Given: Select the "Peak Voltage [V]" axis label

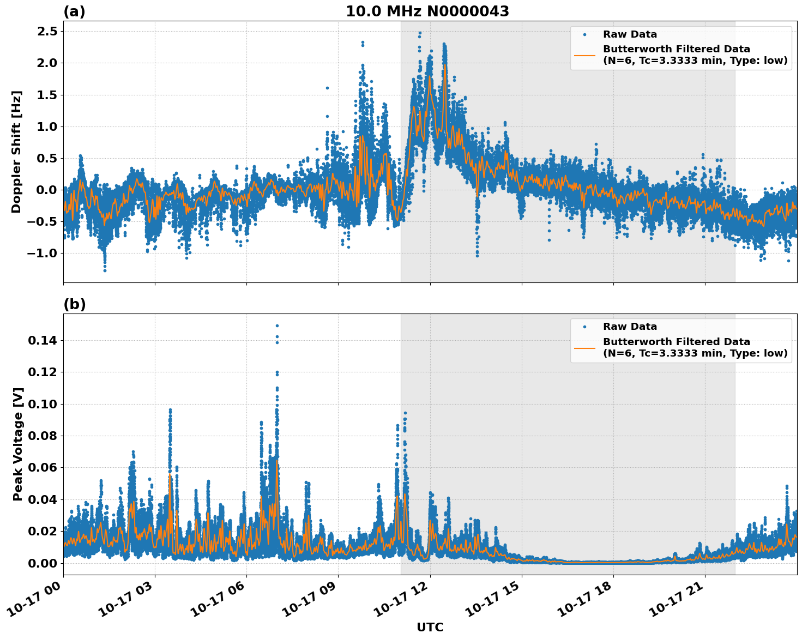Looking at the screenshot, I should tap(18, 444).
